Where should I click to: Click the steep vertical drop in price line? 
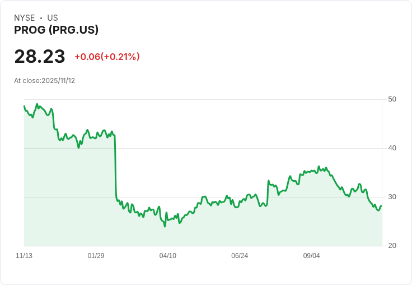click(115, 168)
